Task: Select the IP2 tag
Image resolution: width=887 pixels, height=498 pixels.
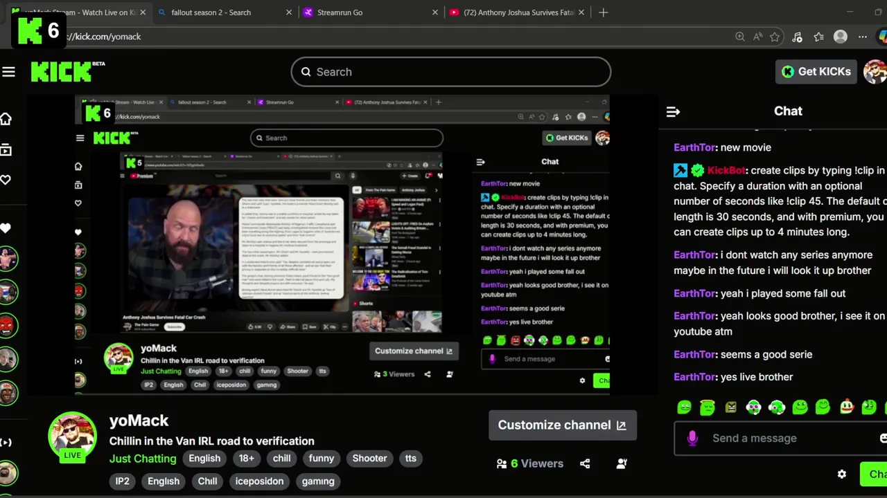Action: pos(122,481)
